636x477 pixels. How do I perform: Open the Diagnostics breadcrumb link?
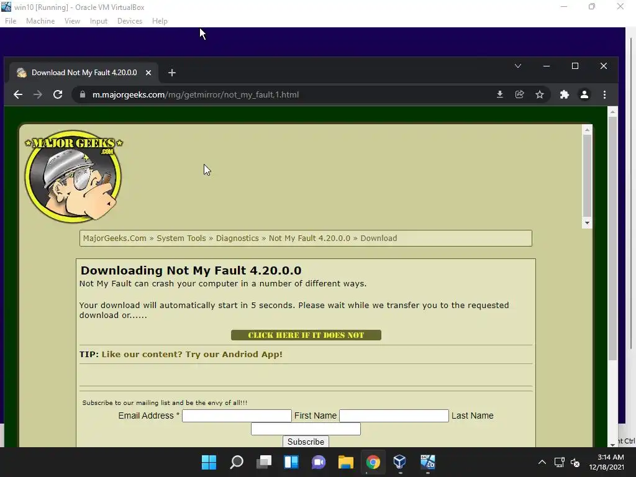(x=237, y=238)
